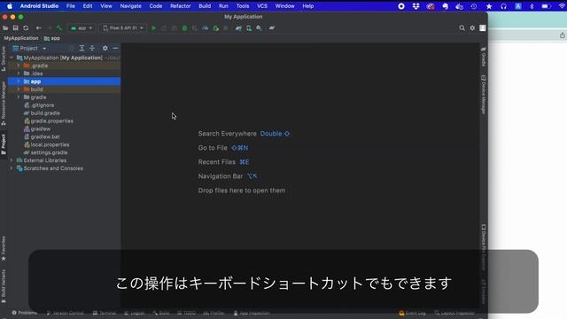Open the app run configuration dropdown
This screenshot has height=319, width=567.
[82, 27]
